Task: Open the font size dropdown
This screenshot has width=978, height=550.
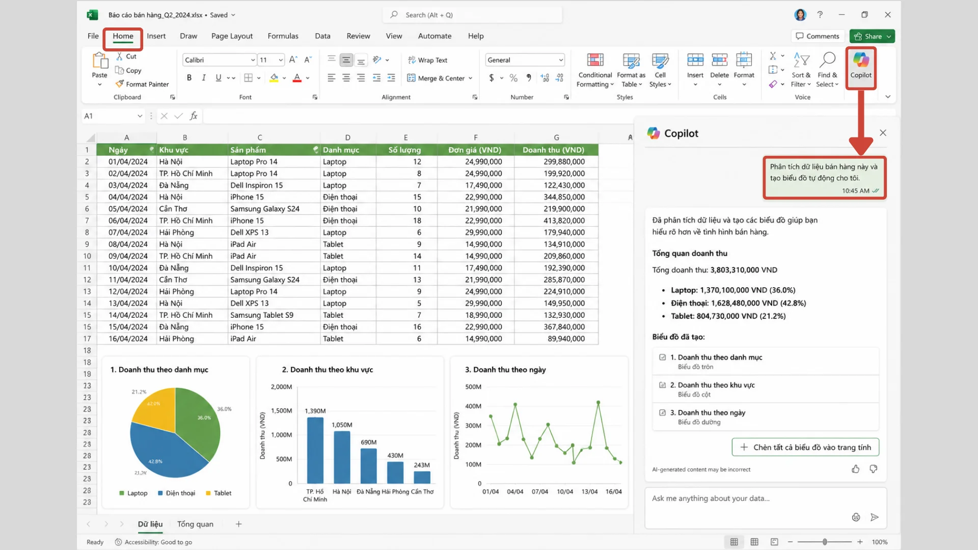Action: pos(281,60)
